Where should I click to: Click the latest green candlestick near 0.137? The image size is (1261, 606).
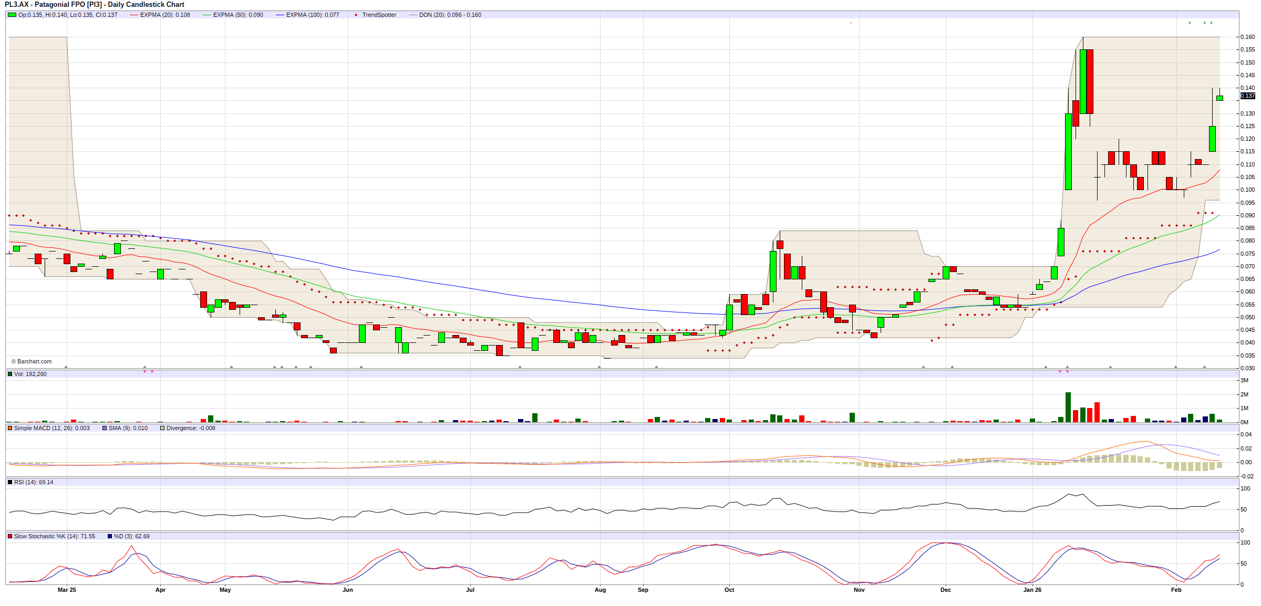pos(1219,98)
